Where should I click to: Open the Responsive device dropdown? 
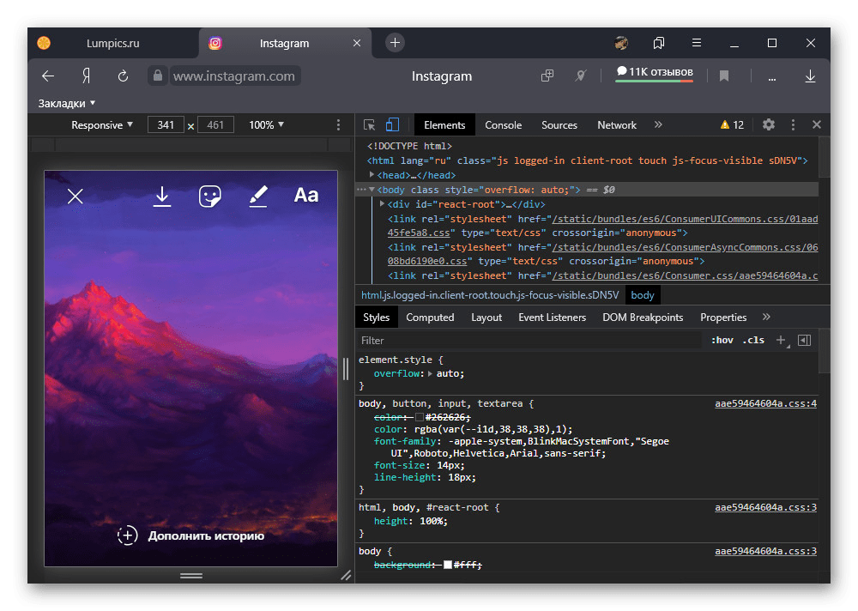102,125
